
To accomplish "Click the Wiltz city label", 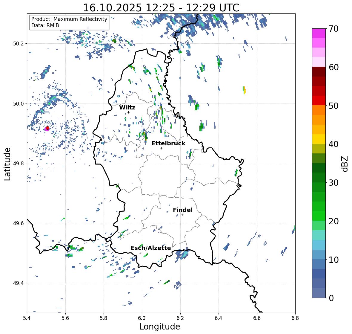I will click(127, 107).
